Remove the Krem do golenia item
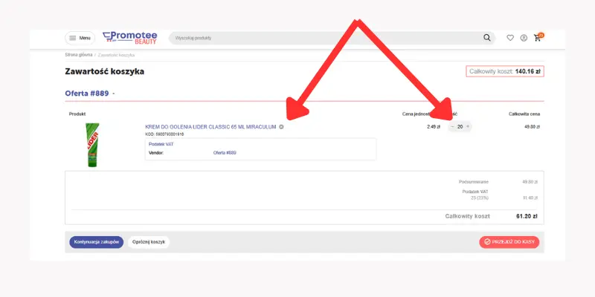The image size is (595, 297). click(x=281, y=127)
